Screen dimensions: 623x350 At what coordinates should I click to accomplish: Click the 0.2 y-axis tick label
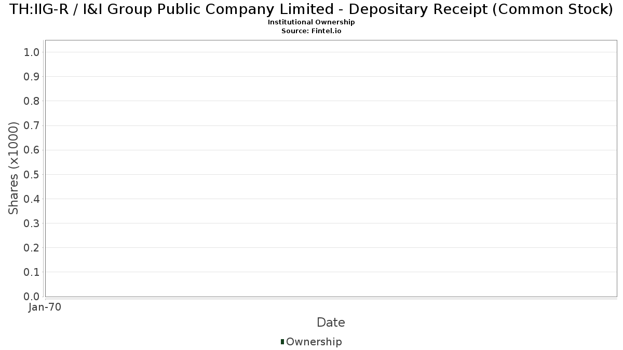(x=32, y=248)
